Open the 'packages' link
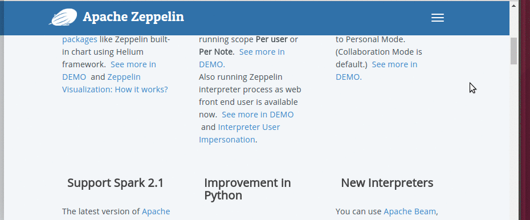Screen dimensions: 530x220 click(80, 39)
